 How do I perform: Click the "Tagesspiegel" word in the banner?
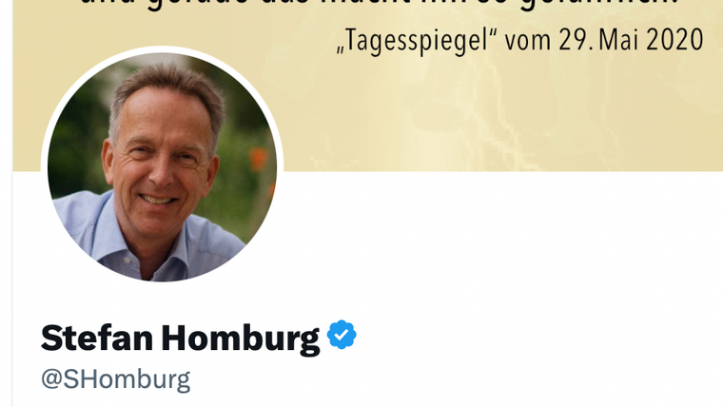[417, 41]
